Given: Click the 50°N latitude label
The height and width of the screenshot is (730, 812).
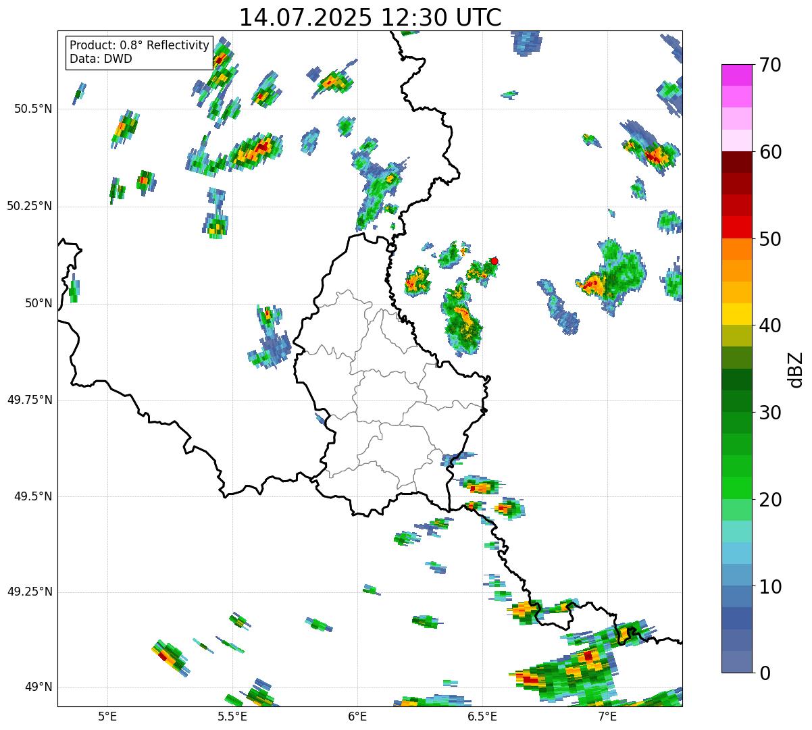Looking at the screenshot, I should (39, 303).
